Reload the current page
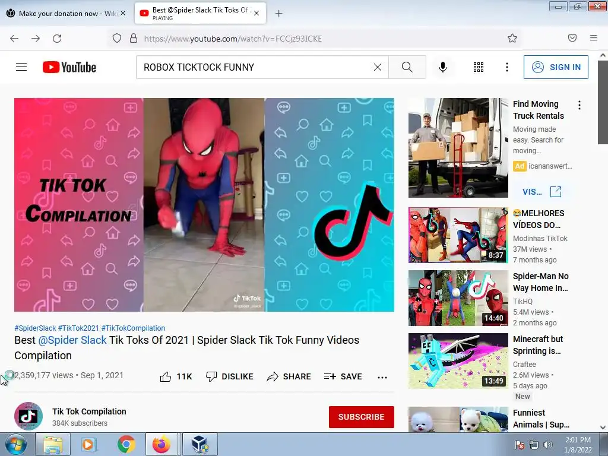 57,39
